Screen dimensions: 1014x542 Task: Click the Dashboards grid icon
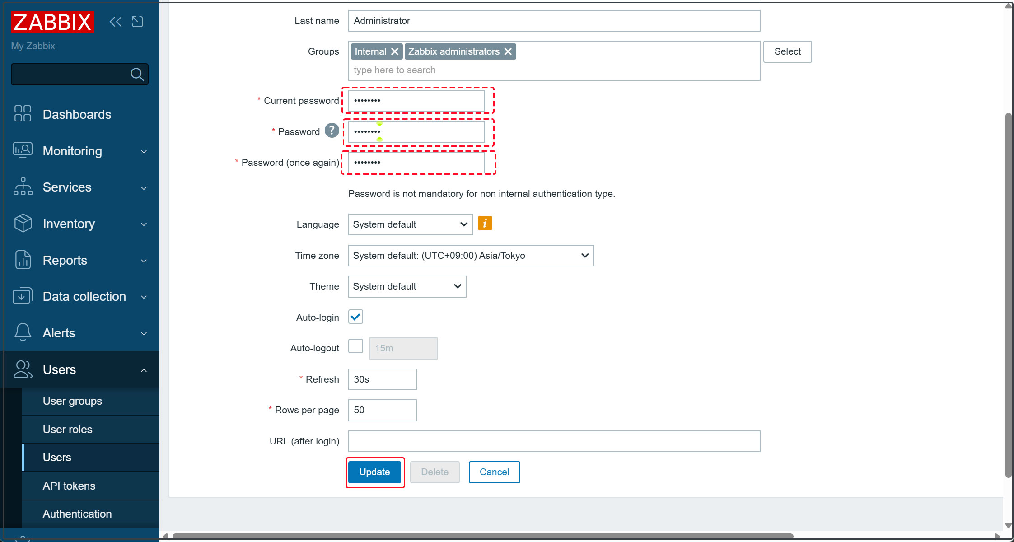pos(23,114)
